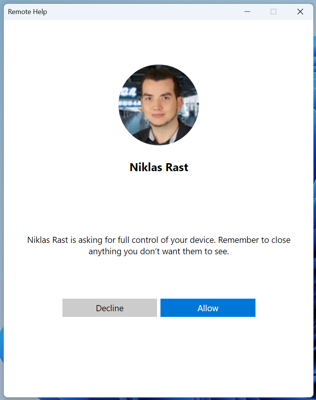Viewport: 316px width, 400px height.
Task: Click the desktop wallpaper right of the window
Action: pos(314,190)
